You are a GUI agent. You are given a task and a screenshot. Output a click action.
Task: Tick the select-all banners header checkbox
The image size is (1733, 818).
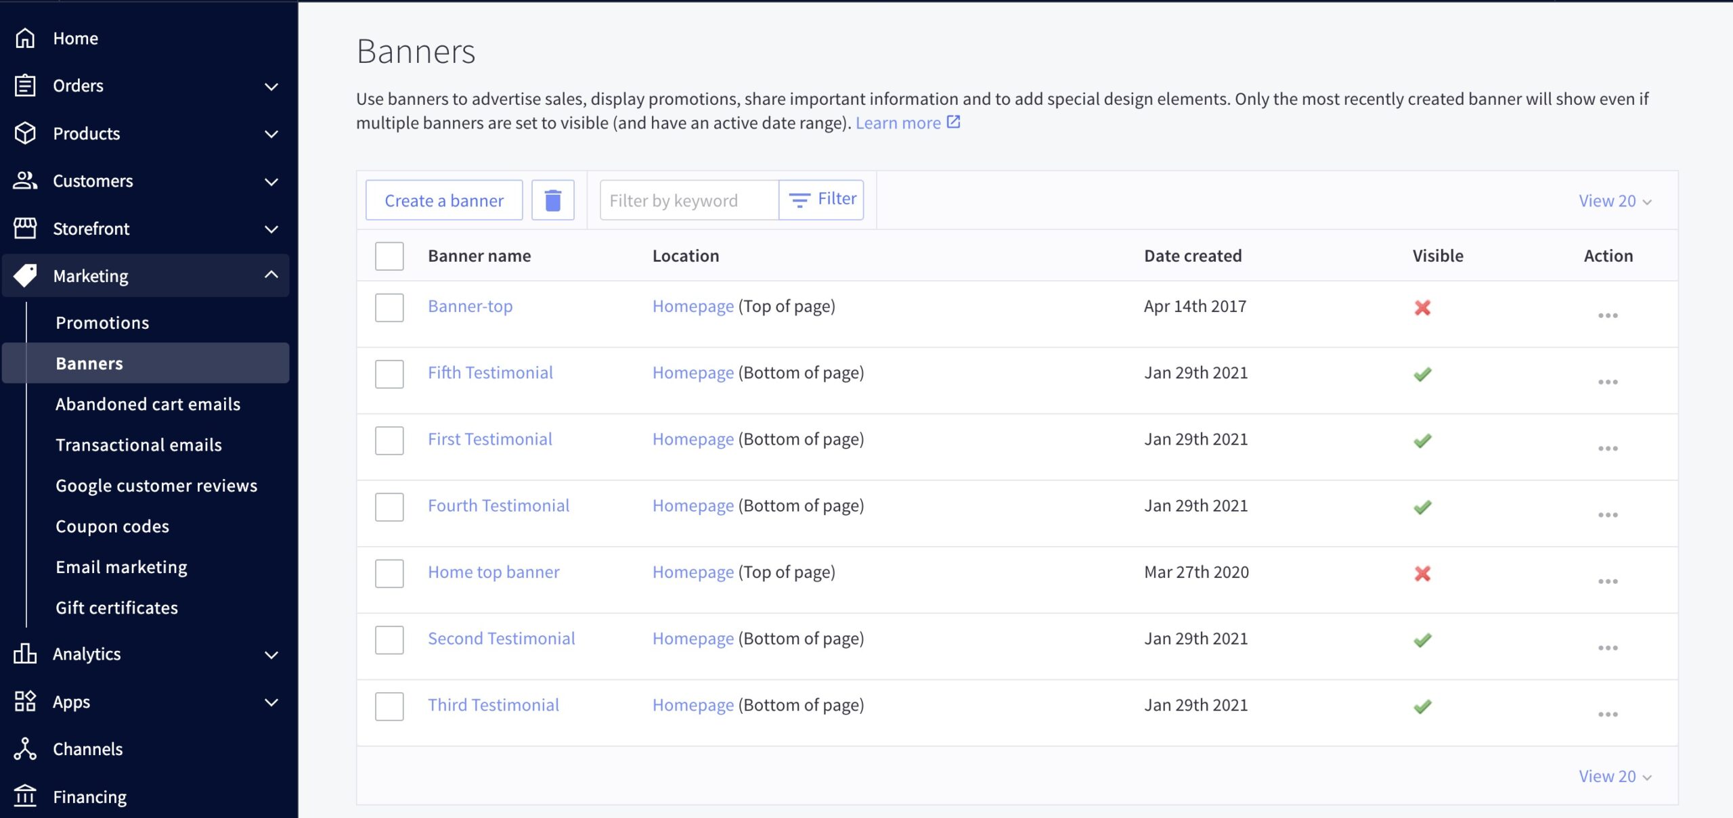tap(389, 256)
